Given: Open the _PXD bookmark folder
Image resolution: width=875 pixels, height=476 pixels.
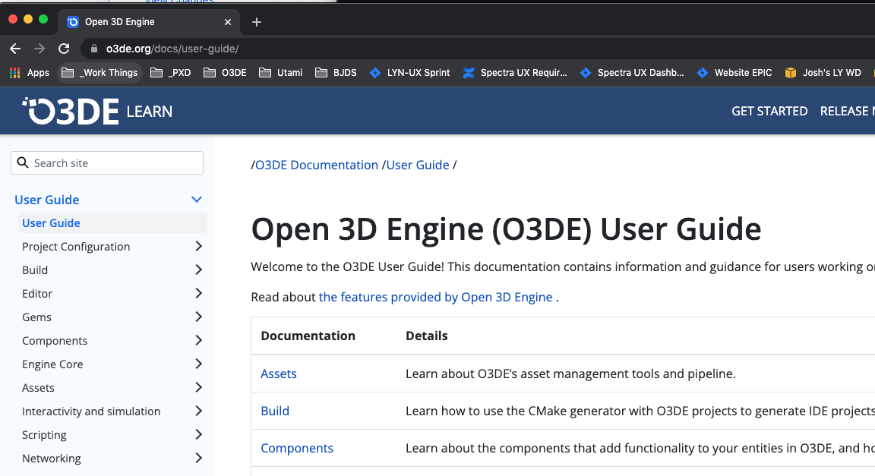Looking at the screenshot, I should coord(171,73).
